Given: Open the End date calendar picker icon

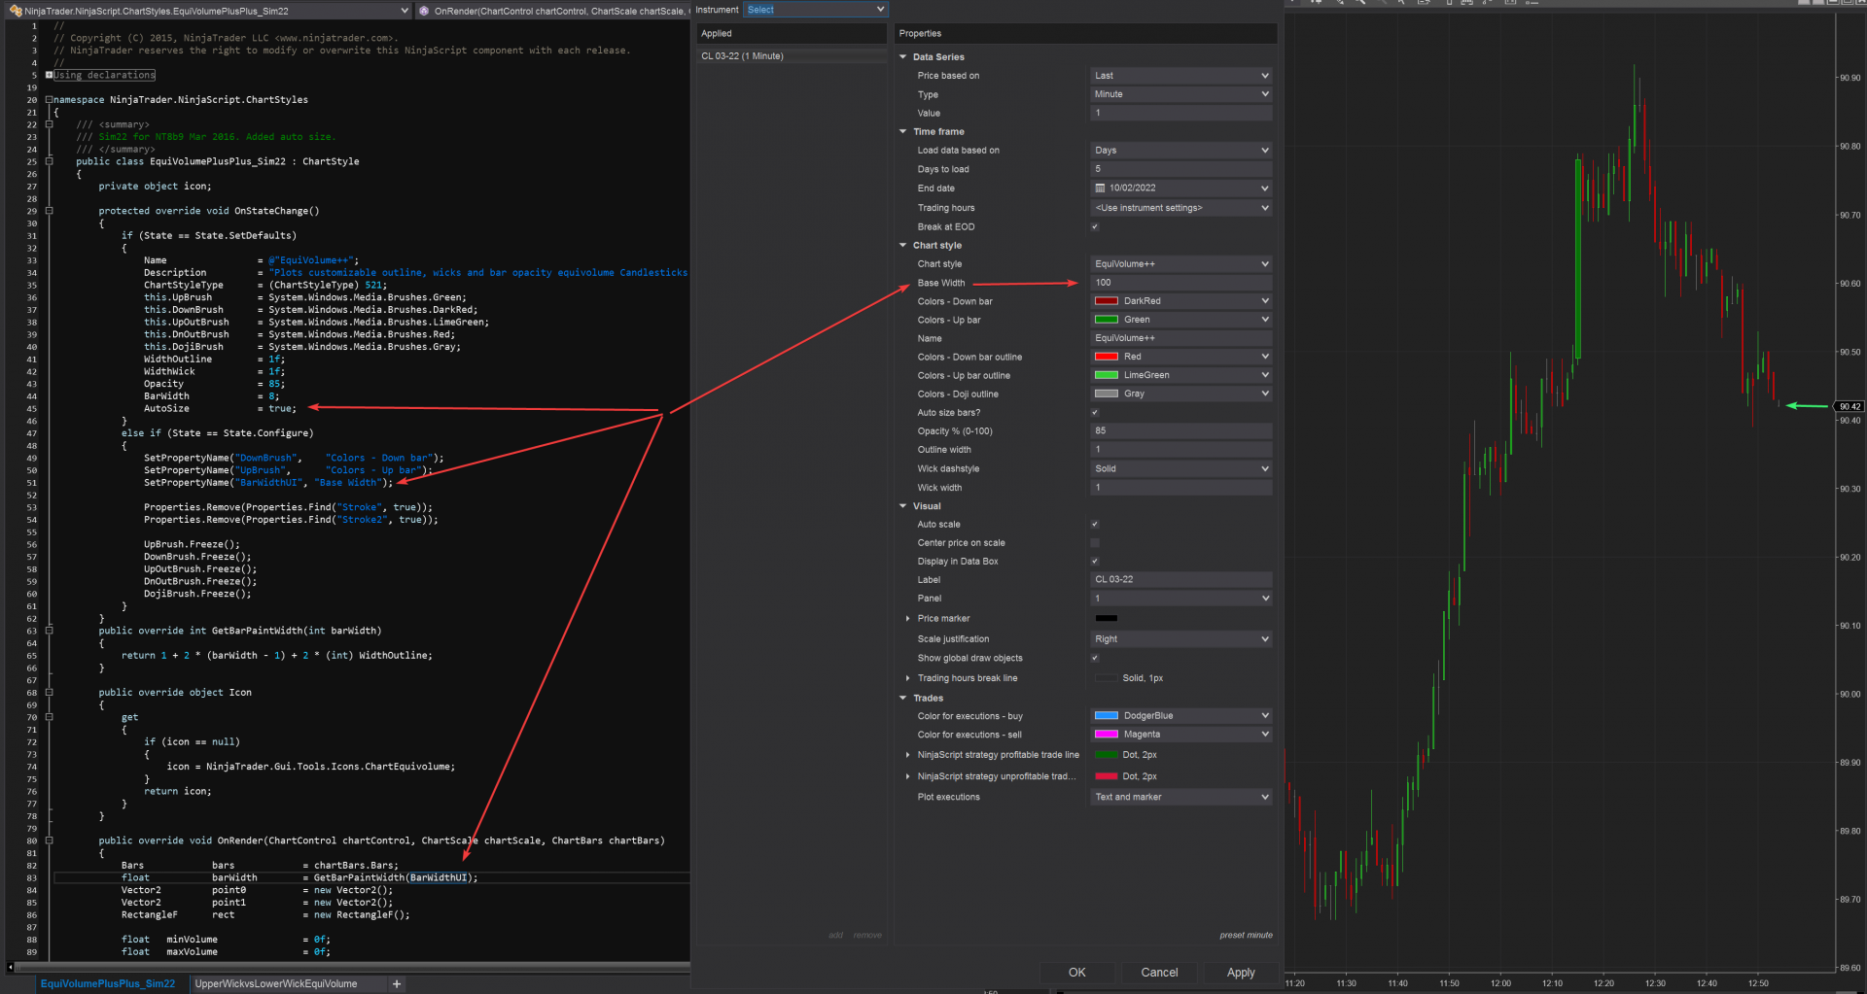Looking at the screenshot, I should 1100,189.
